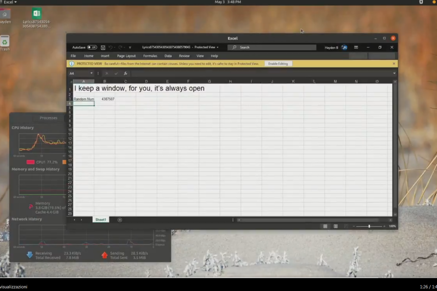This screenshot has height=291, width=437.
Task: Toggle the AutoSave switch
Action: tap(92, 48)
